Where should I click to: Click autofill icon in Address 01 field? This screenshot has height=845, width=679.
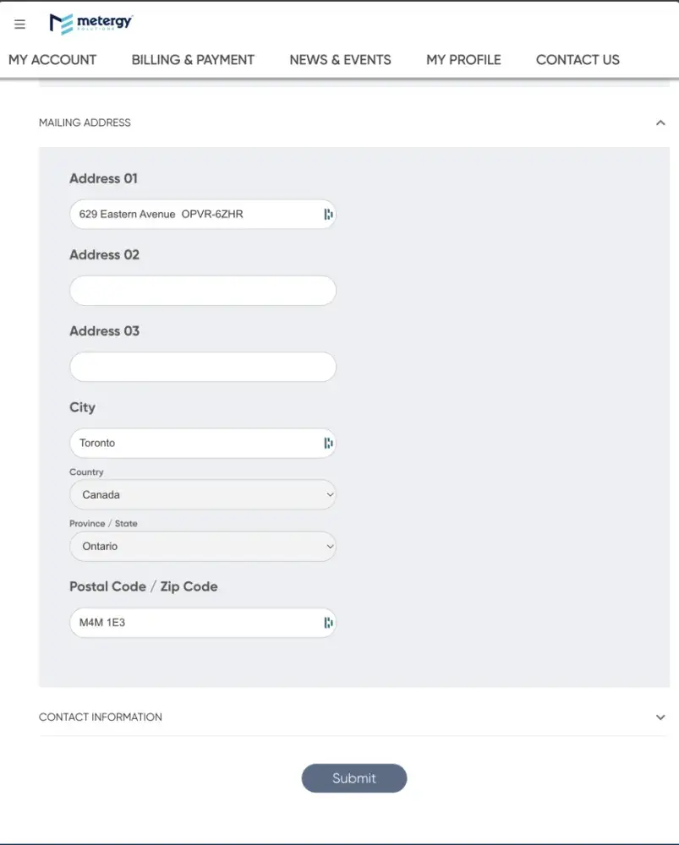pyautogui.click(x=328, y=215)
